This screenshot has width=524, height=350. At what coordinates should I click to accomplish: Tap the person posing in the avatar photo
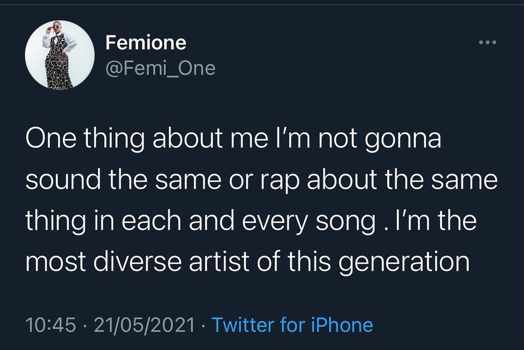pos(59,57)
